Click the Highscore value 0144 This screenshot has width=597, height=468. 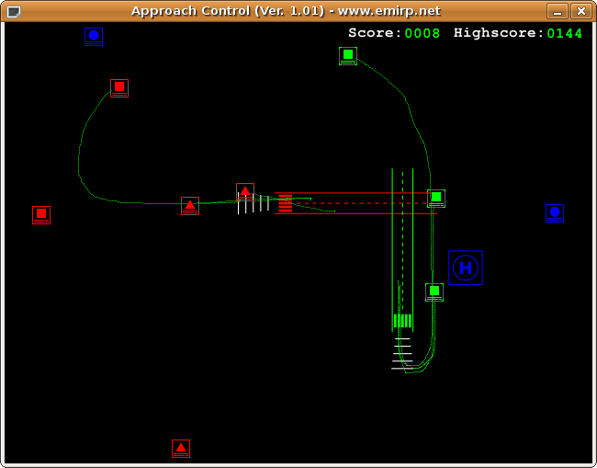point(565,33)
